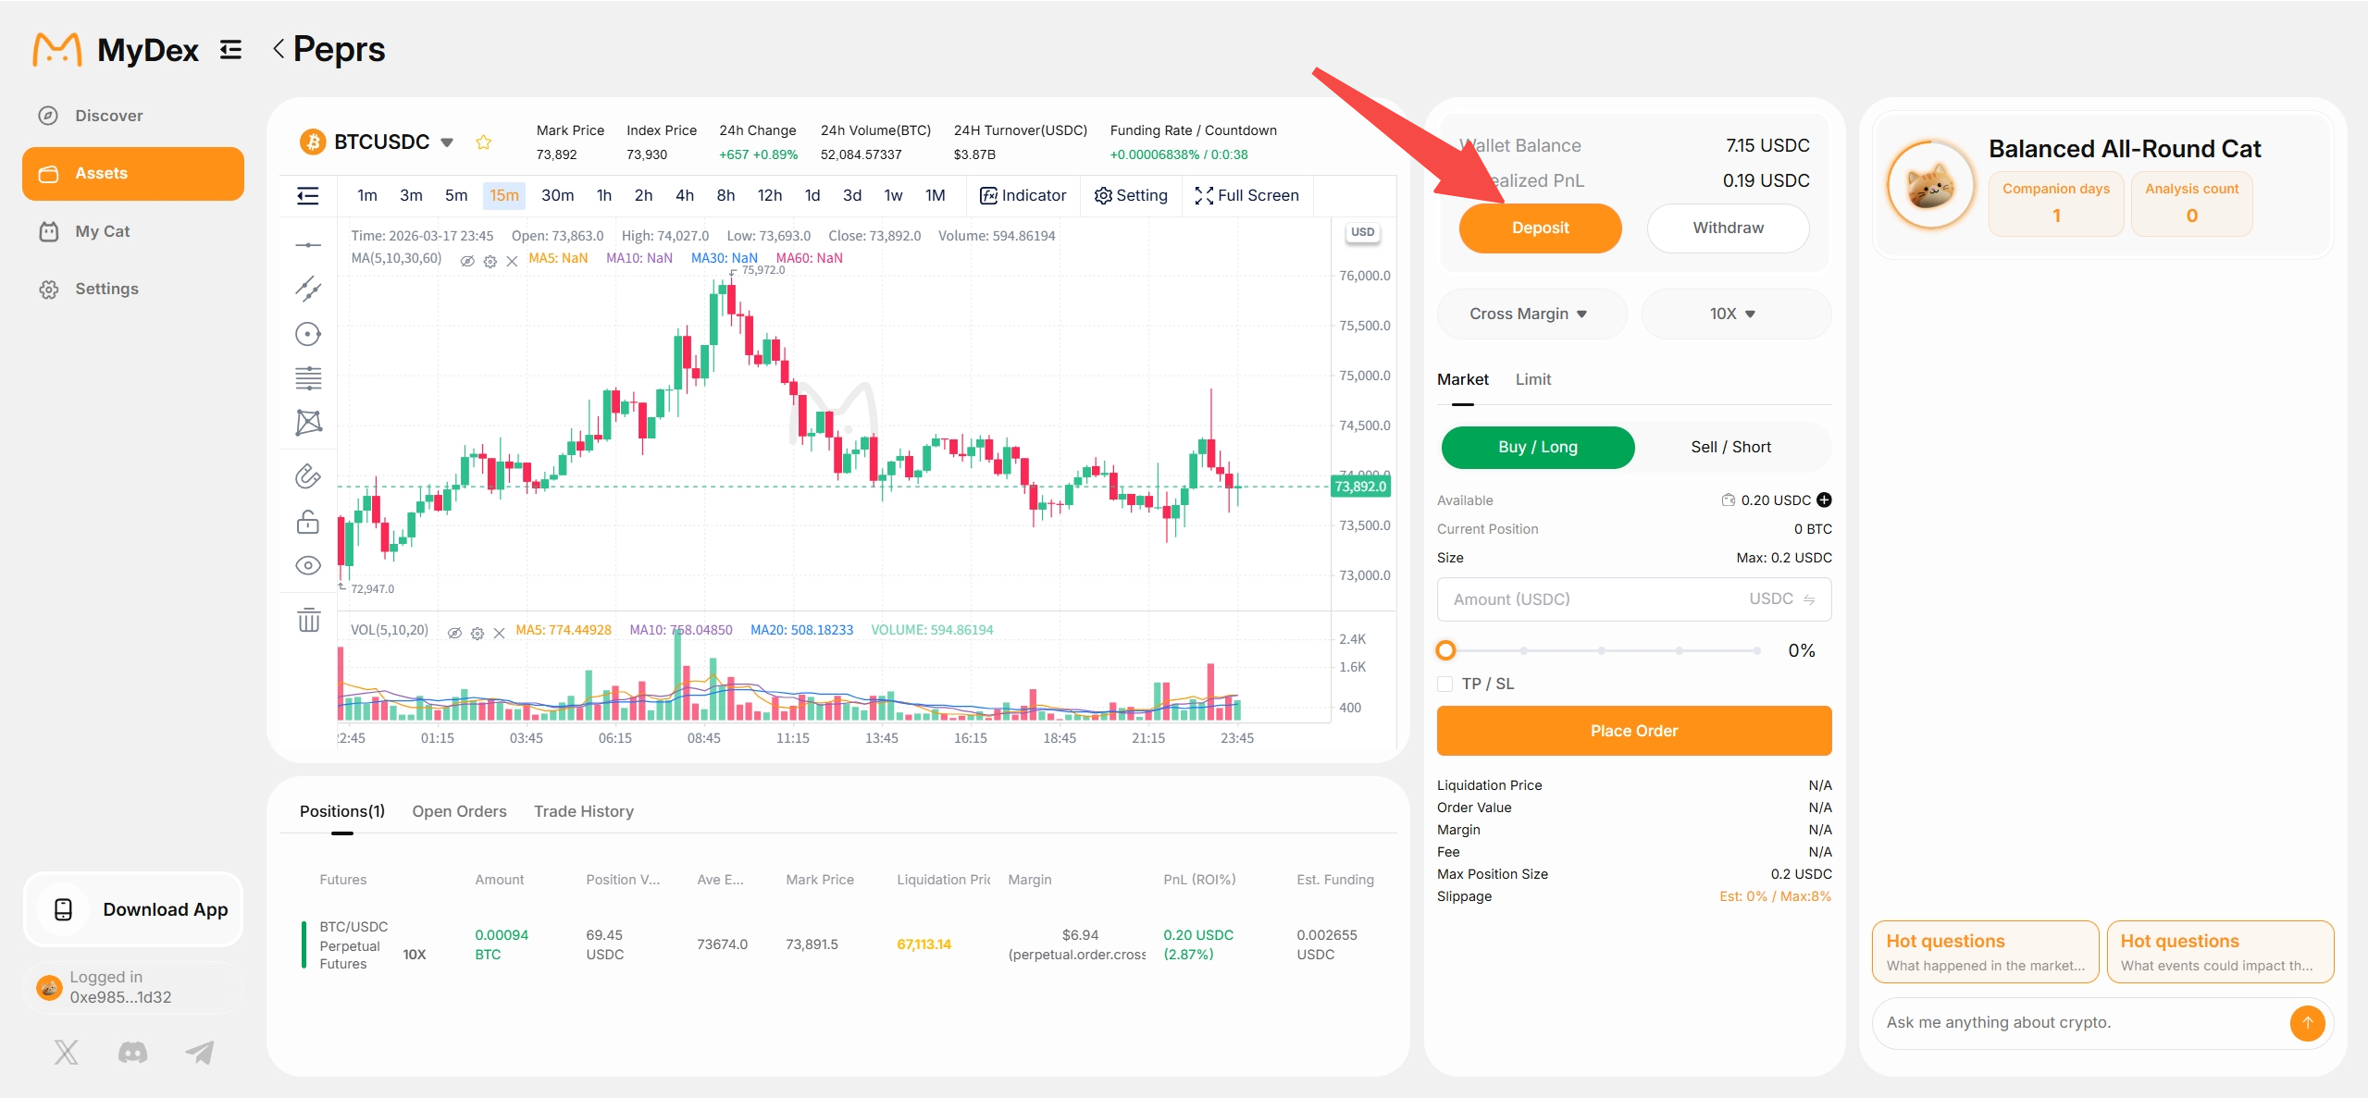
Task: Enable the TP / SL checkbox
Action: (1445, 684)
